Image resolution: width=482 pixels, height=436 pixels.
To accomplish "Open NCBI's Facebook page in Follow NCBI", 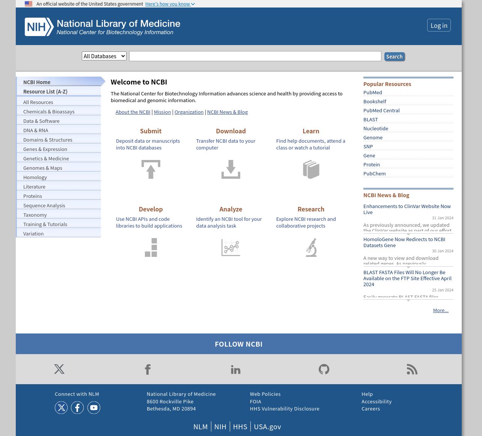I will 148,369.
